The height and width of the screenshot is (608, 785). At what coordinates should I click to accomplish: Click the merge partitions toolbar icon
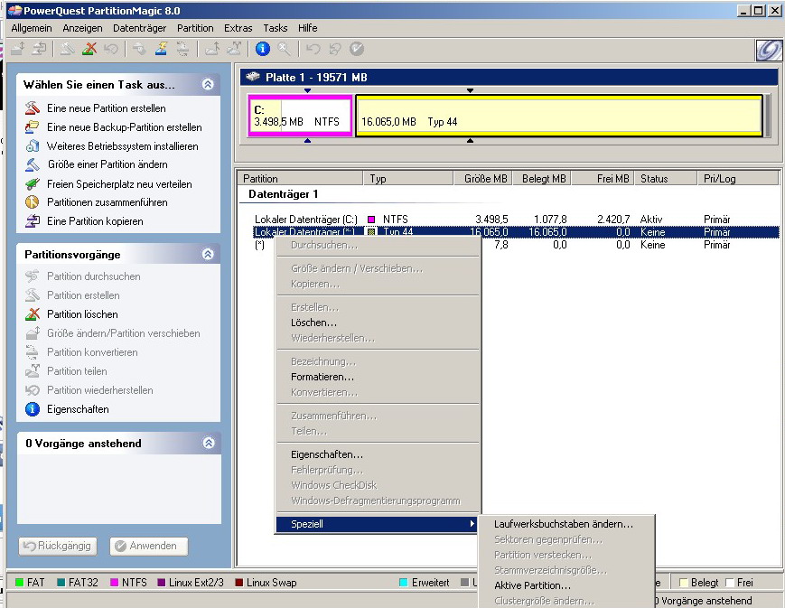pyautogui.click(x=211, y=49)
